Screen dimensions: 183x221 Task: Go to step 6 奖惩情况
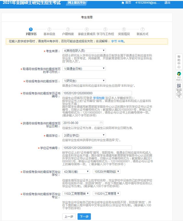(124, 31)
